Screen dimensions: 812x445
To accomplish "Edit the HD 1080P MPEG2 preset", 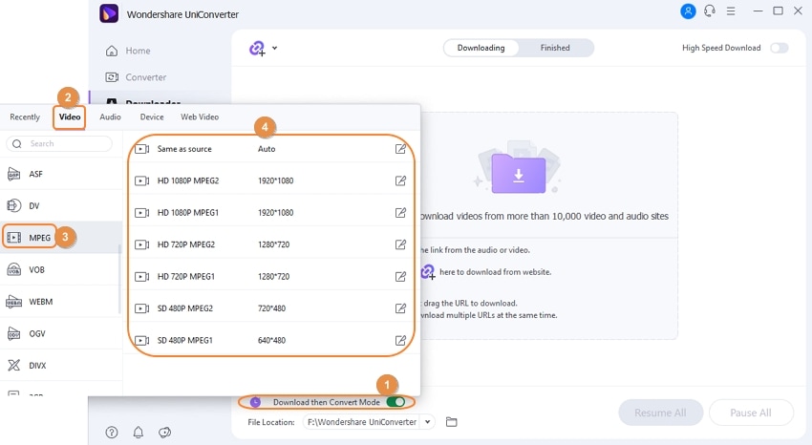I will coord(400,180).
